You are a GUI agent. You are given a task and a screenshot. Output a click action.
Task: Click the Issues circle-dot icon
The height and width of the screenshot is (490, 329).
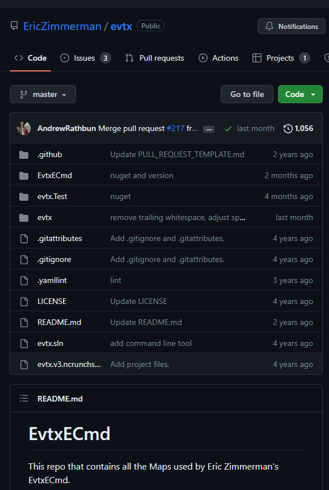[x=65, y=58]
